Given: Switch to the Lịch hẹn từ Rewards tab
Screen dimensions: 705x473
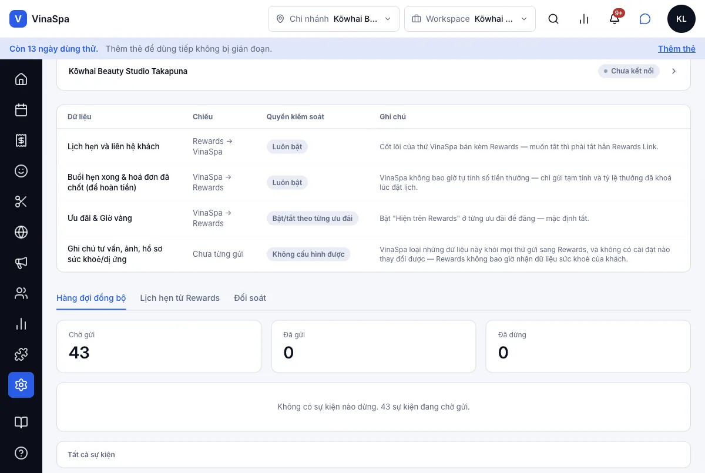Looking at the screenshot, I should coord(180,298).
